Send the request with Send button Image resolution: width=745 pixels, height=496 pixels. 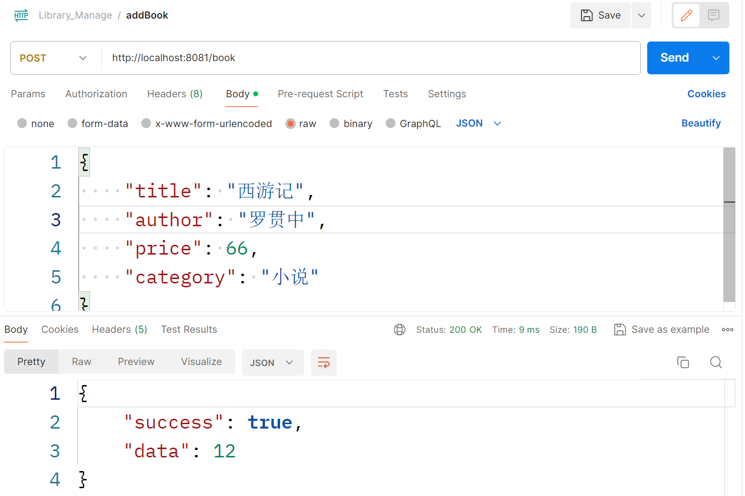tap(675, 58)
